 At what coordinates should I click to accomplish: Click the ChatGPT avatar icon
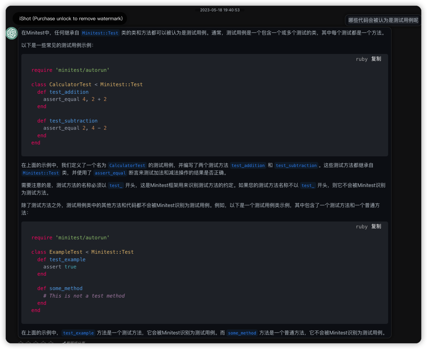12,33
